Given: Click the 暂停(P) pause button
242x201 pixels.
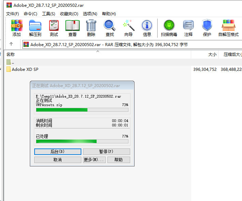Looking at the screenshot, I should point(106,152).
